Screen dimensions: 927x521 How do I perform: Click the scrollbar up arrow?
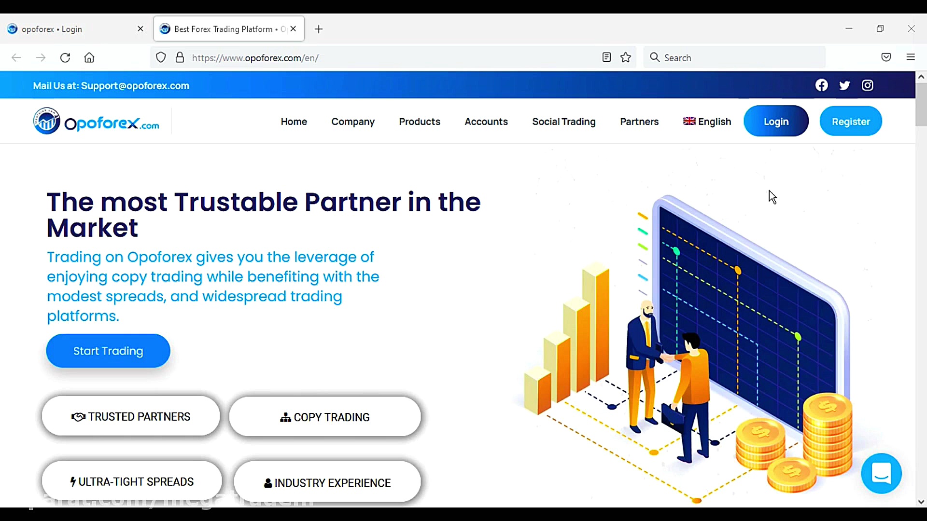coord(921,77)
